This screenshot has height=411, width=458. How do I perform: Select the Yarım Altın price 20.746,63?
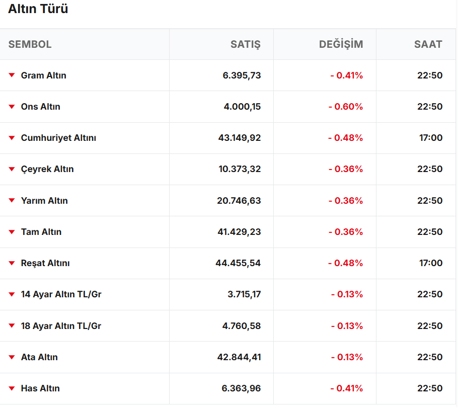coord(239,201)
